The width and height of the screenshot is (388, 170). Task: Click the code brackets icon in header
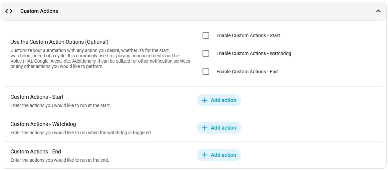(9, 11)
